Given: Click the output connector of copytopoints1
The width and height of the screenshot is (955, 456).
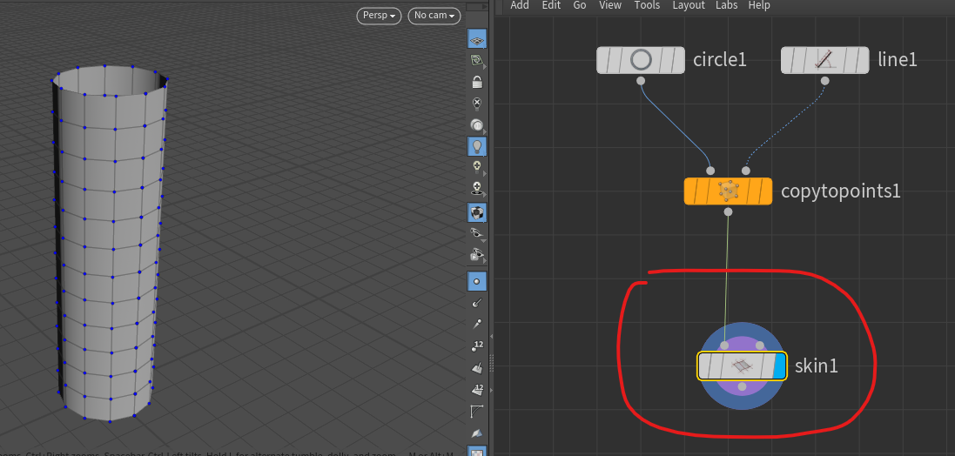Looking at the screenshot, I should [x=729, y=211].
